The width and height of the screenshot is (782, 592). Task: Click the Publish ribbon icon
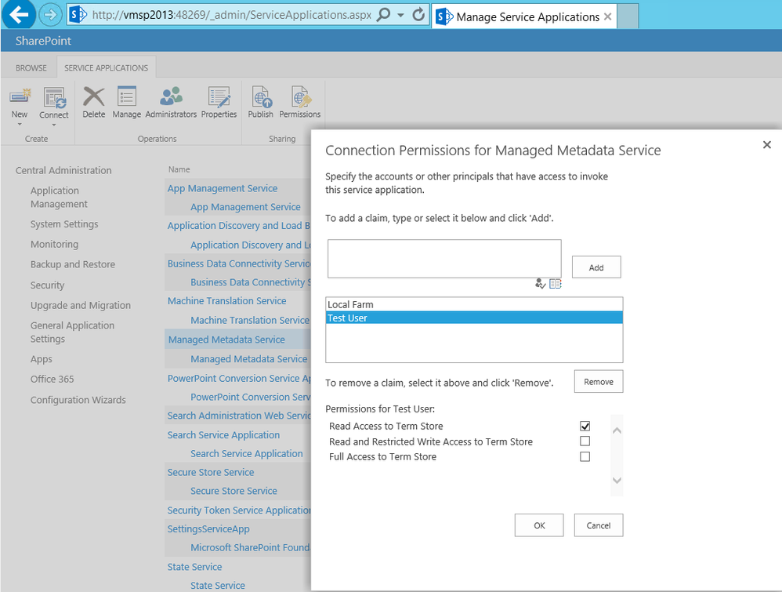click(261, 96)
